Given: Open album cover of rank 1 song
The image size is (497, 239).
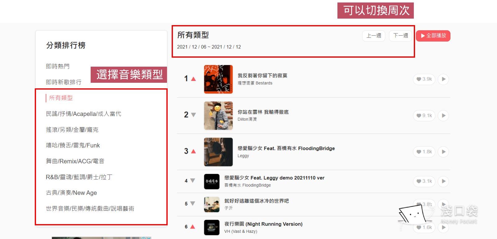Looking at the screenshot, I should click(218, 79).
